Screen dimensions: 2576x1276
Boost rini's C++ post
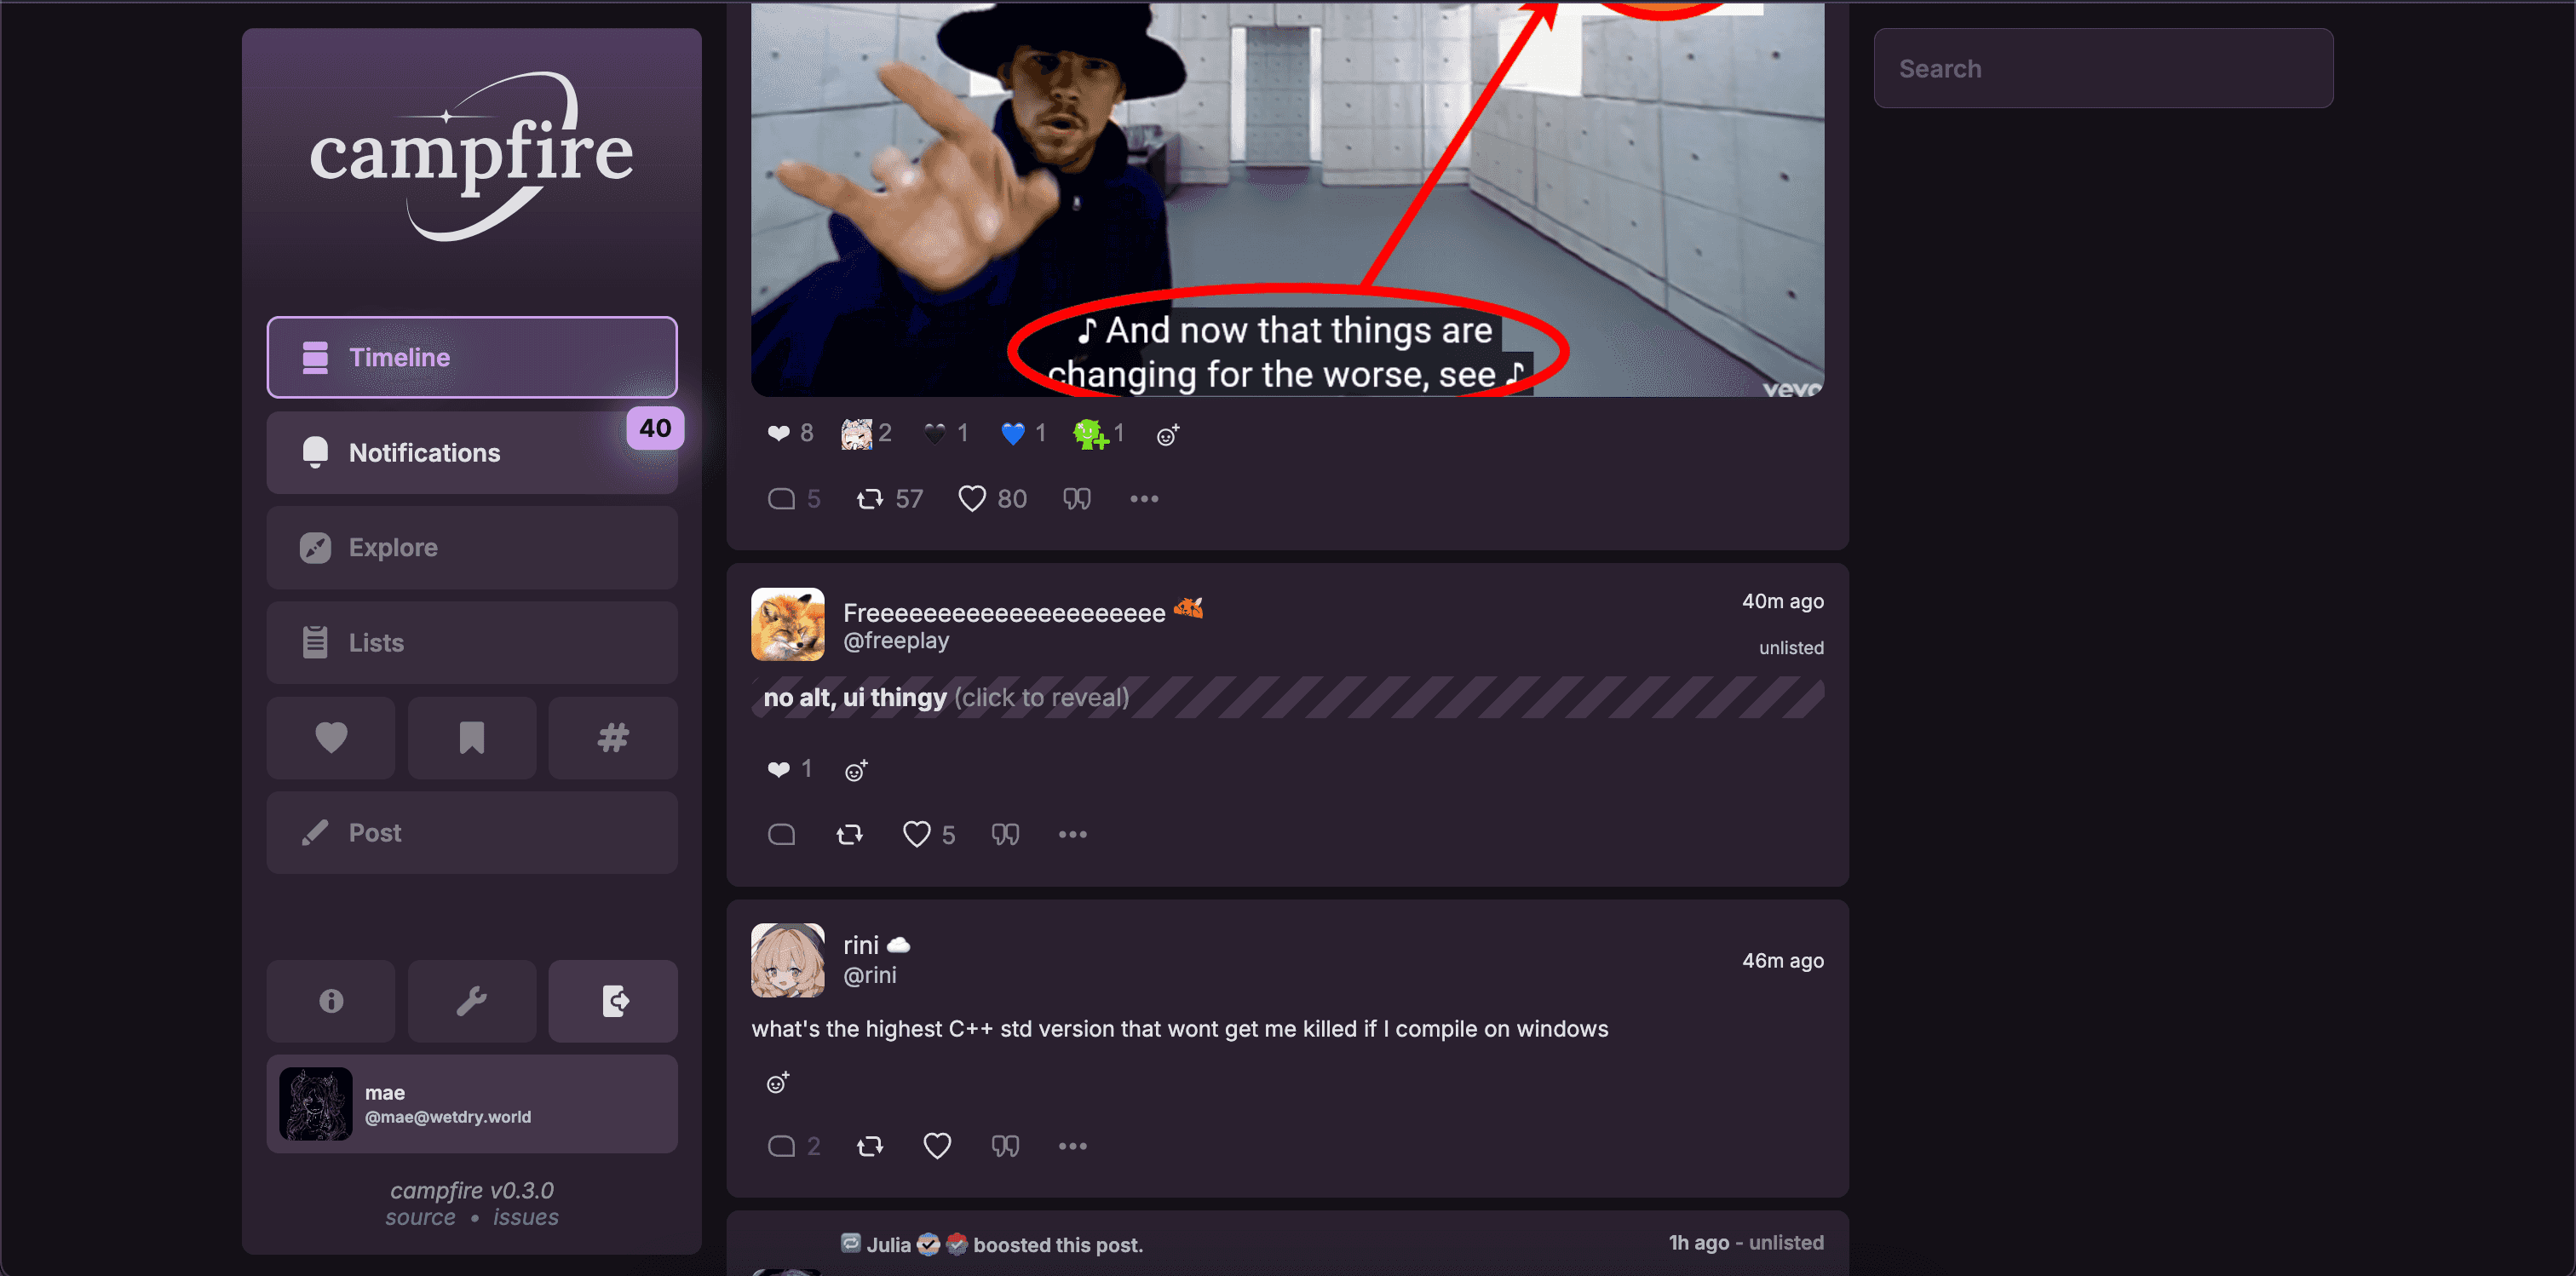tap(870, 1146)
